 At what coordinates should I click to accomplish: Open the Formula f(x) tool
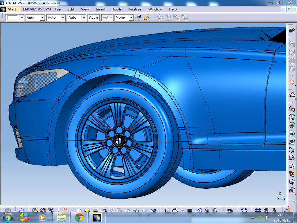click(x=167, y=210)
